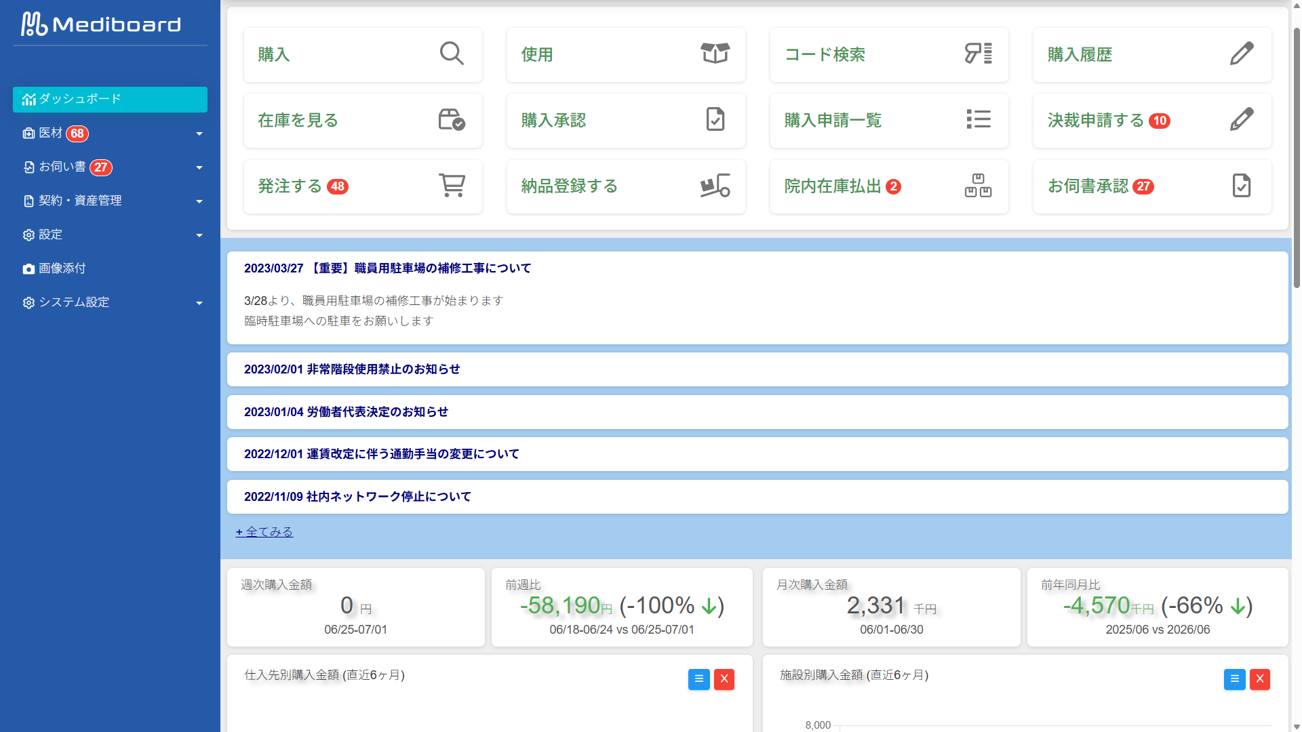Image resolution: width=1302 pixels, height=732 pixels.
Task: Open the コード検索 card label
Action: [x=825, y=54]
